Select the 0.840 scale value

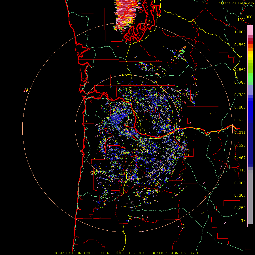tap(240, 70)
